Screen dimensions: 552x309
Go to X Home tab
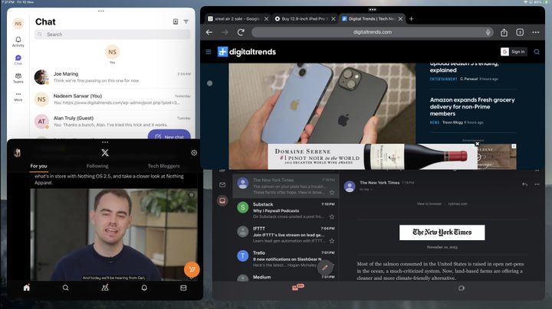(26, 288)
